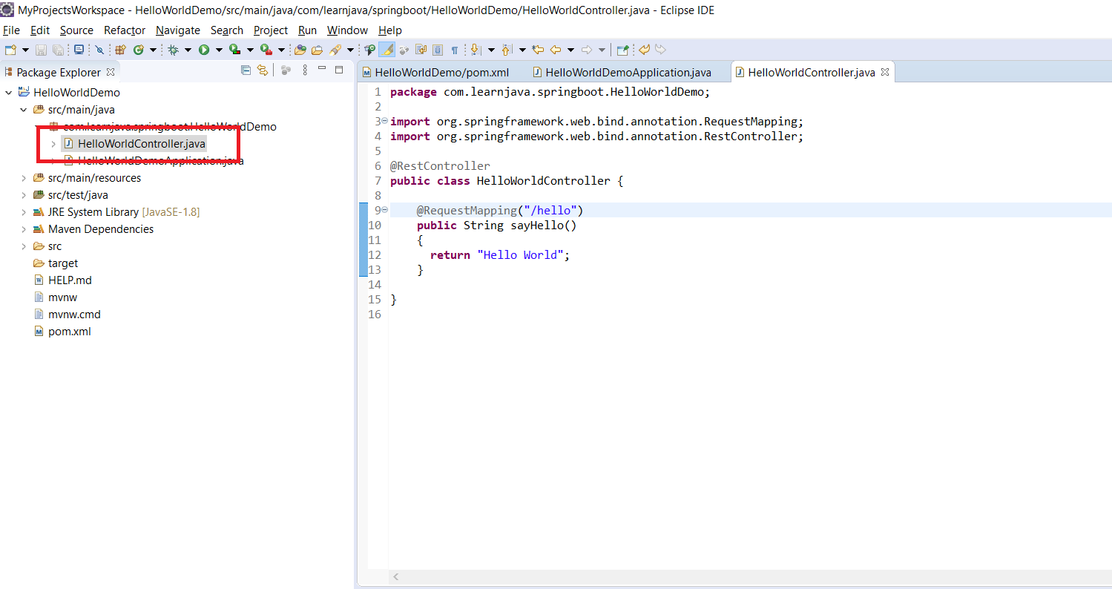The width and height of the screenshot is (1112, 589).
Task: Click the Open Type icon
Action: coord(300,50)
